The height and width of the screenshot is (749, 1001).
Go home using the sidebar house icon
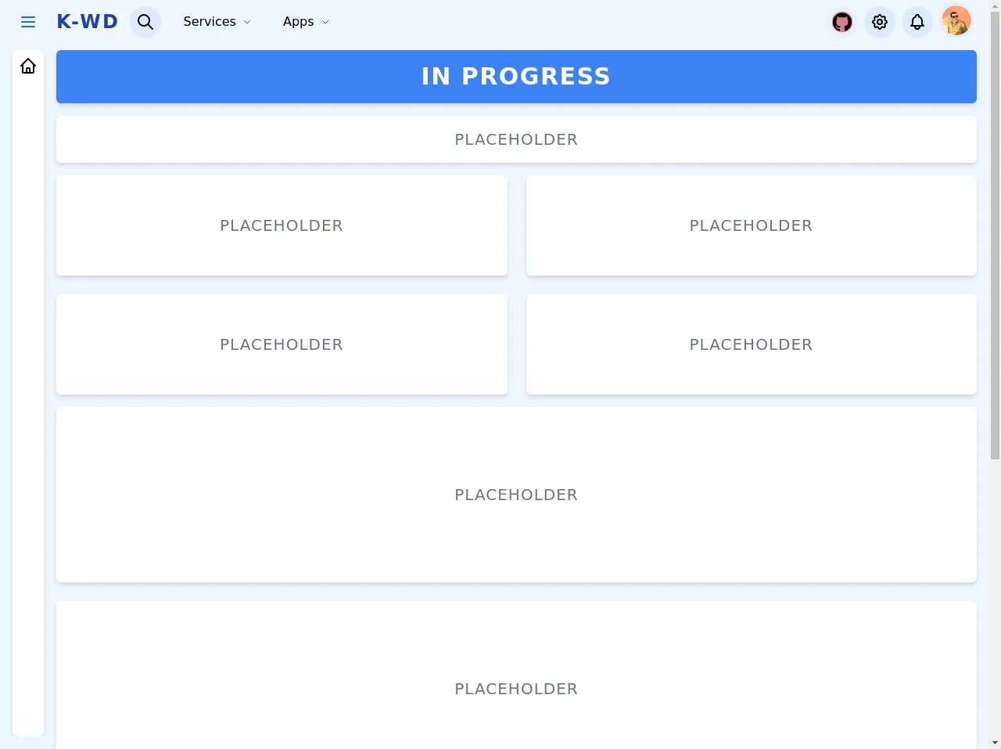[x=28, y=67]
